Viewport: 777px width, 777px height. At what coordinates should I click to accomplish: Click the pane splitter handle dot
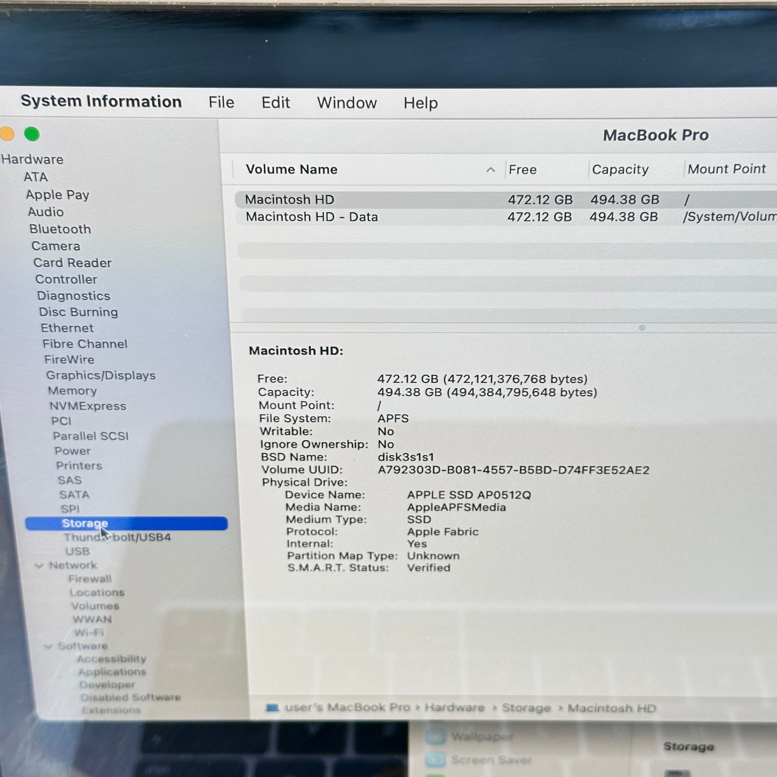(642, 328)
